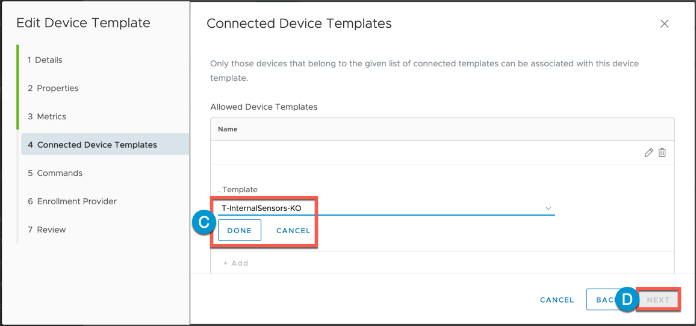Click the pencil edit icon in the row
Viewport: 696px width, 326px height.
[x=648, y=153]
